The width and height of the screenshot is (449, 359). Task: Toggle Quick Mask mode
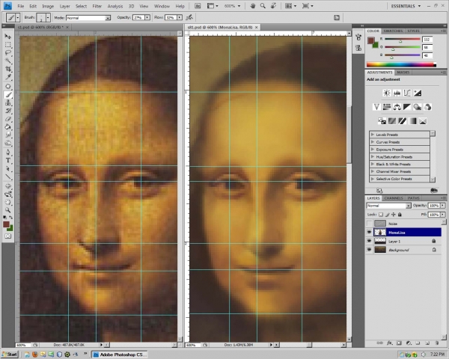coord(7,236)
